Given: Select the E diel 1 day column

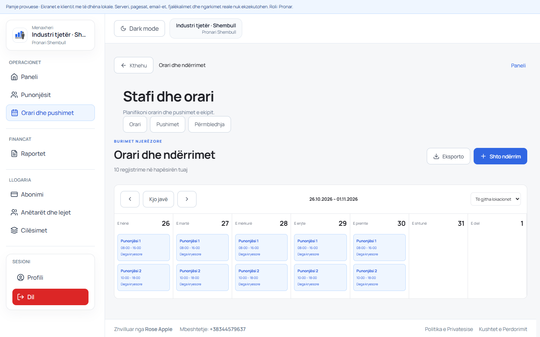Looking at the screenshot, I should point(497,256).
